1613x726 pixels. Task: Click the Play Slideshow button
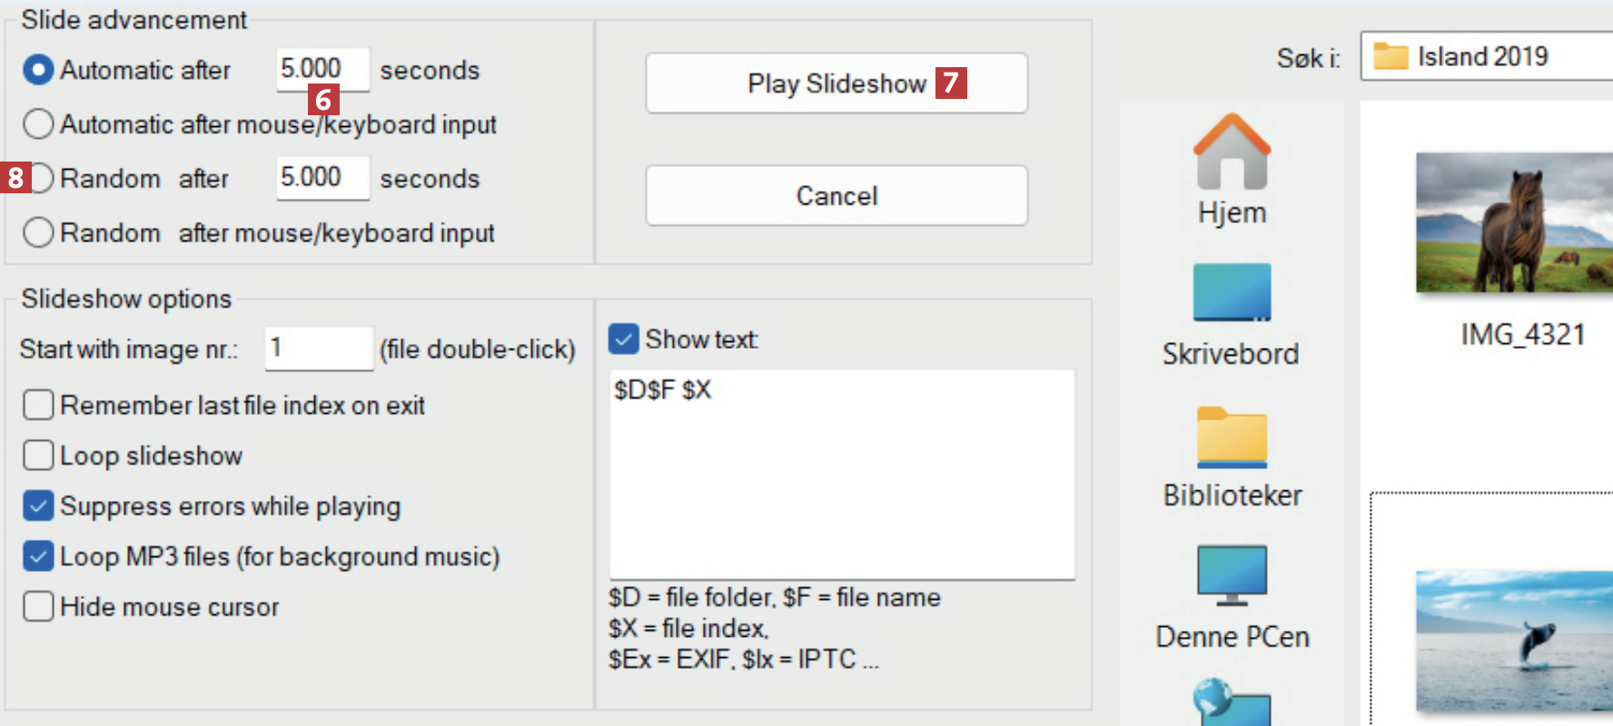[836, 83]
